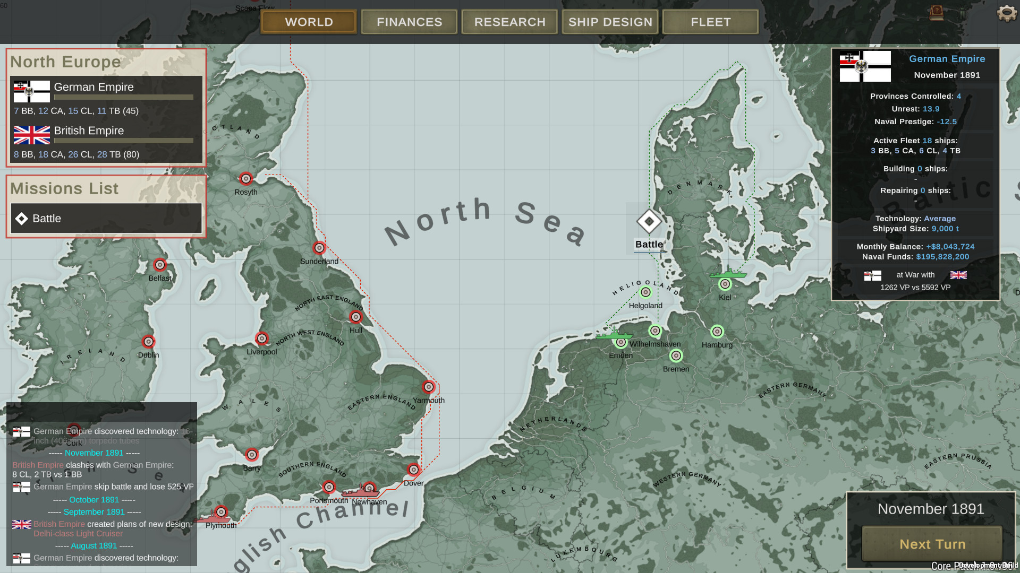This screenshot has height=573, width=1020.
Task: Click the Wilhelmshaven port marker
Action: (x=654, y=331)
